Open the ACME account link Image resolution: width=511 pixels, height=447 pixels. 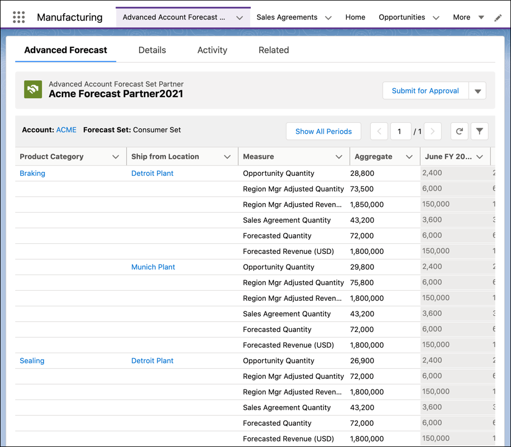pyautogui.click(x=66, y=129)
